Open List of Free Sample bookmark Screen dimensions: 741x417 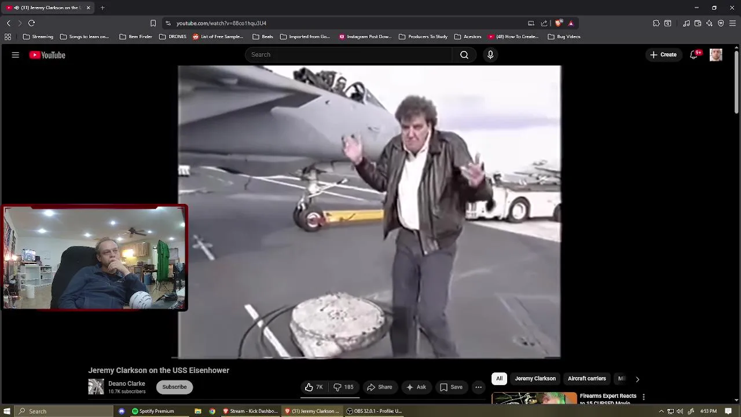pyautogui.click(x=218, y=36)
